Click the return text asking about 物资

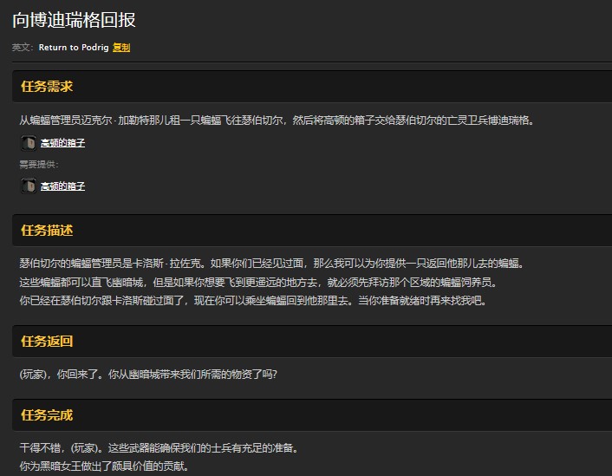click(148, 375)
